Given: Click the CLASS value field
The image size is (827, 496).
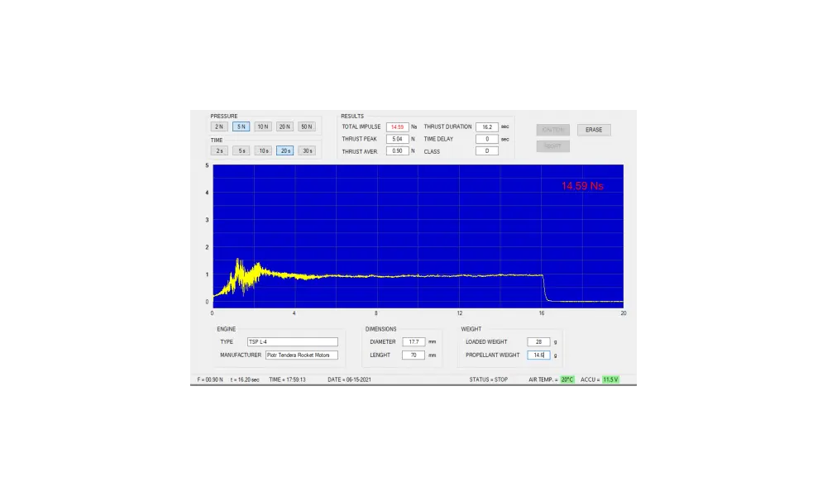Looking at the screenshot, I should [x=487, y=150].
